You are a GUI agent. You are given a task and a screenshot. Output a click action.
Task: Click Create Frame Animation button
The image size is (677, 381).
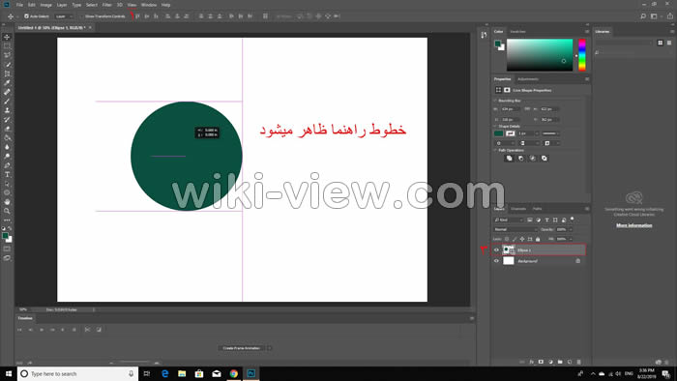point(242,348)
